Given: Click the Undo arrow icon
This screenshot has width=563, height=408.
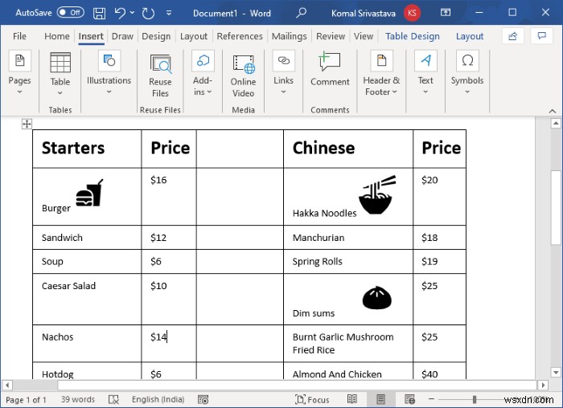Looking at the screenshot, I should coord(120,13).
